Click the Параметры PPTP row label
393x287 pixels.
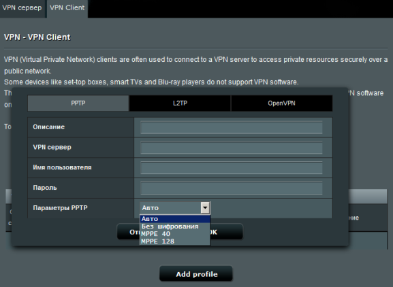pyautogui.click(x=60, y=208)
